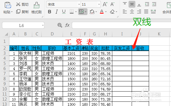Image resolution: width=171 pixels, height=106 pixels.
Task: Click the cell borders icon
Action: (72, 12)
